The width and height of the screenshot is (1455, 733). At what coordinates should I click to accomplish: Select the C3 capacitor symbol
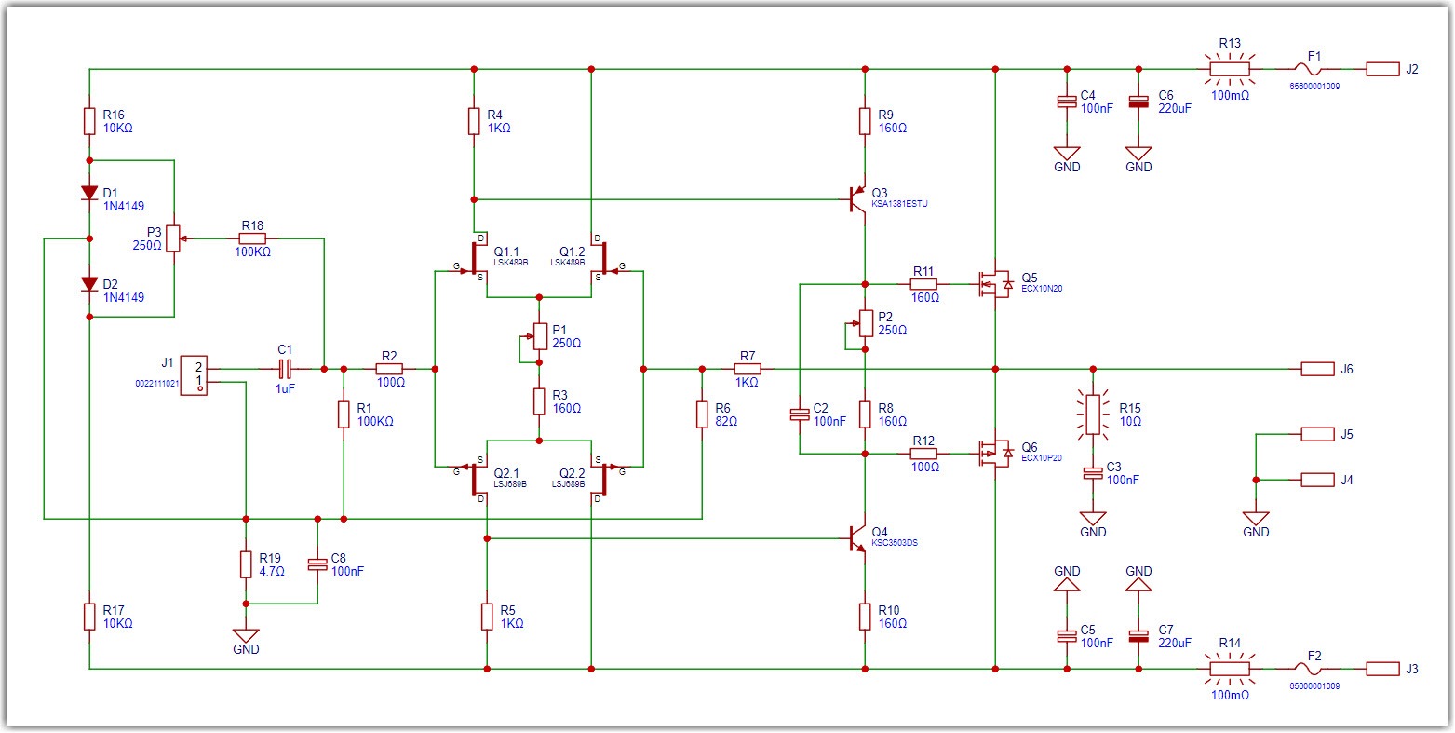coord(1093,473)
